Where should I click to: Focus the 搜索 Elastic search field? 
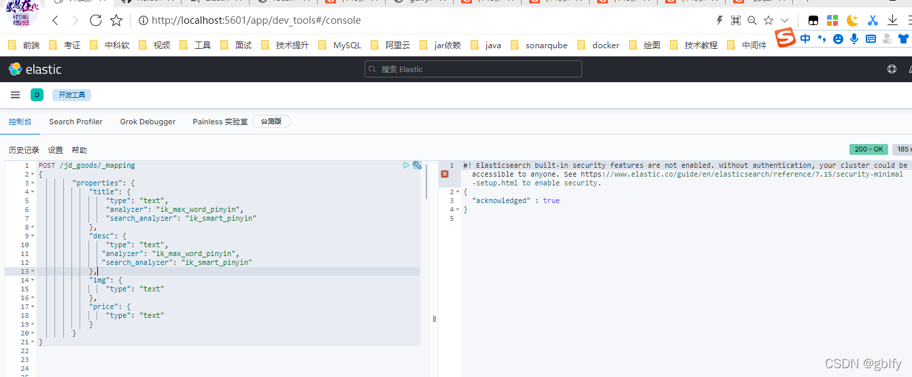pos(473,69)
